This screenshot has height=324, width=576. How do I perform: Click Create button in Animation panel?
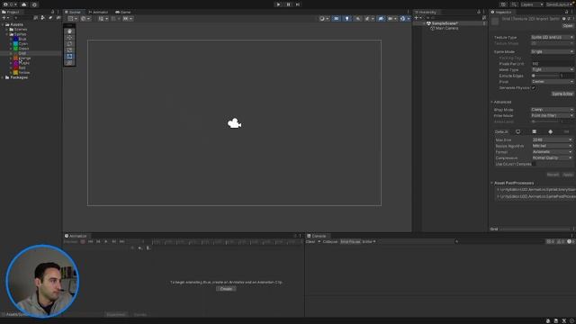226,289
